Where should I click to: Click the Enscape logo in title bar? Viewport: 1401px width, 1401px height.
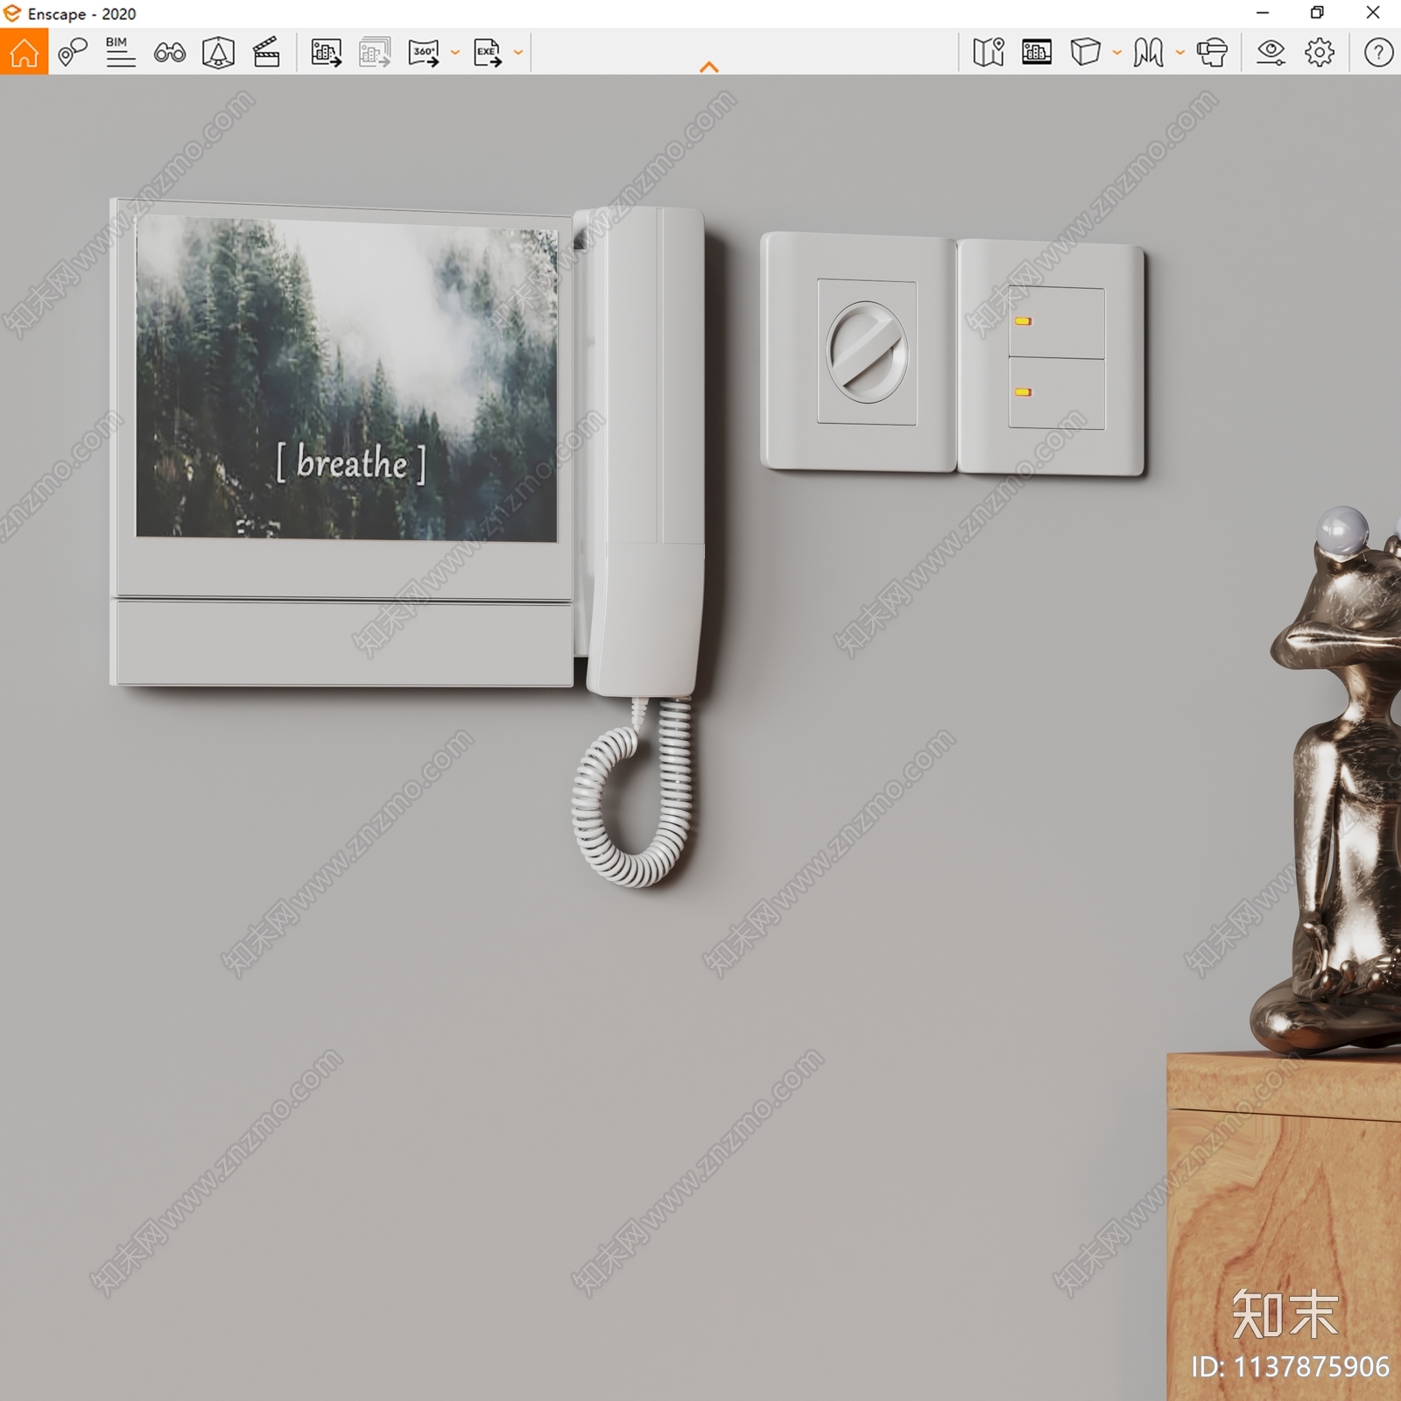[12, 13]
